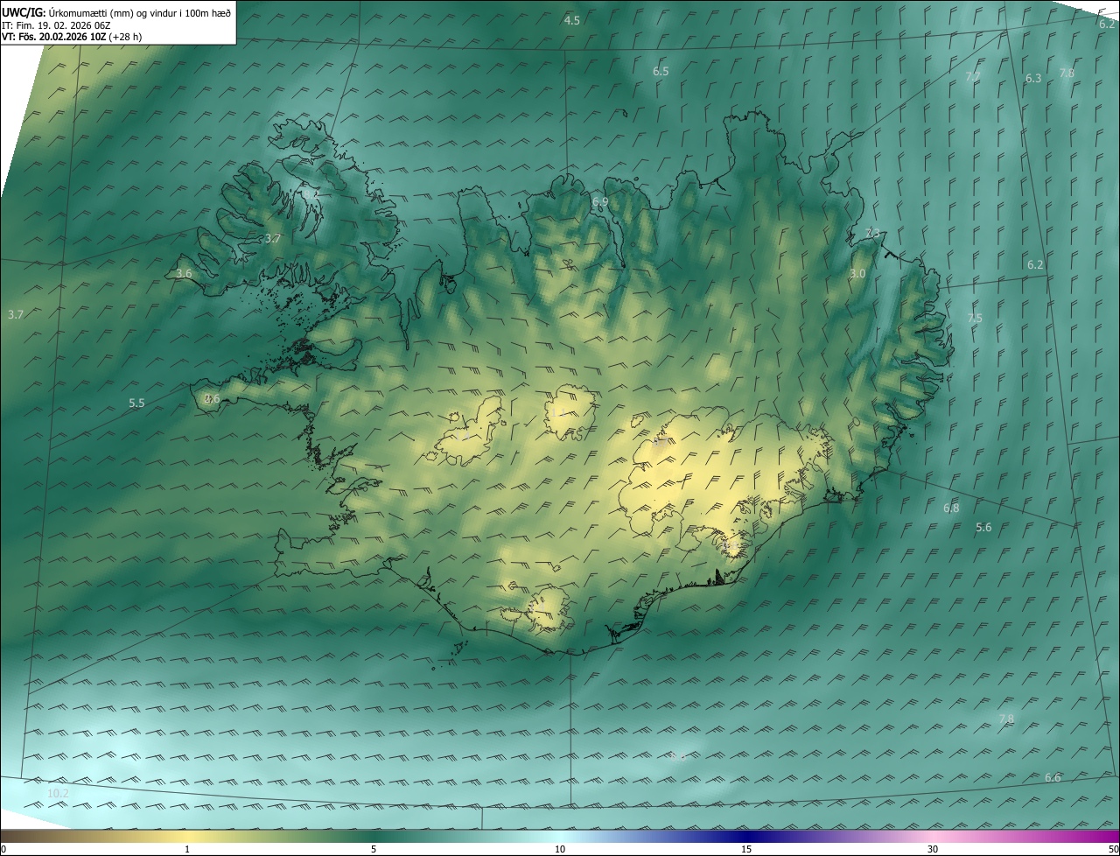Click the 7.7 value on the map
This screenshot has height=856, width=1120.
[973, 77]
